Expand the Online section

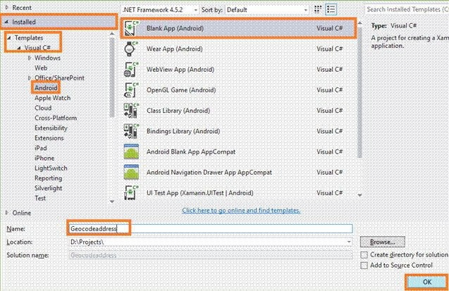7,213
